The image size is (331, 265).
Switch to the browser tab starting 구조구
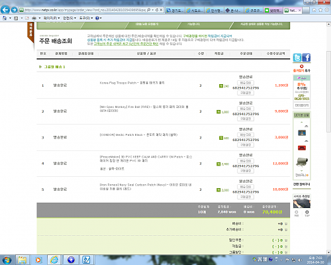pyautogui.click(x=254, y=11)
